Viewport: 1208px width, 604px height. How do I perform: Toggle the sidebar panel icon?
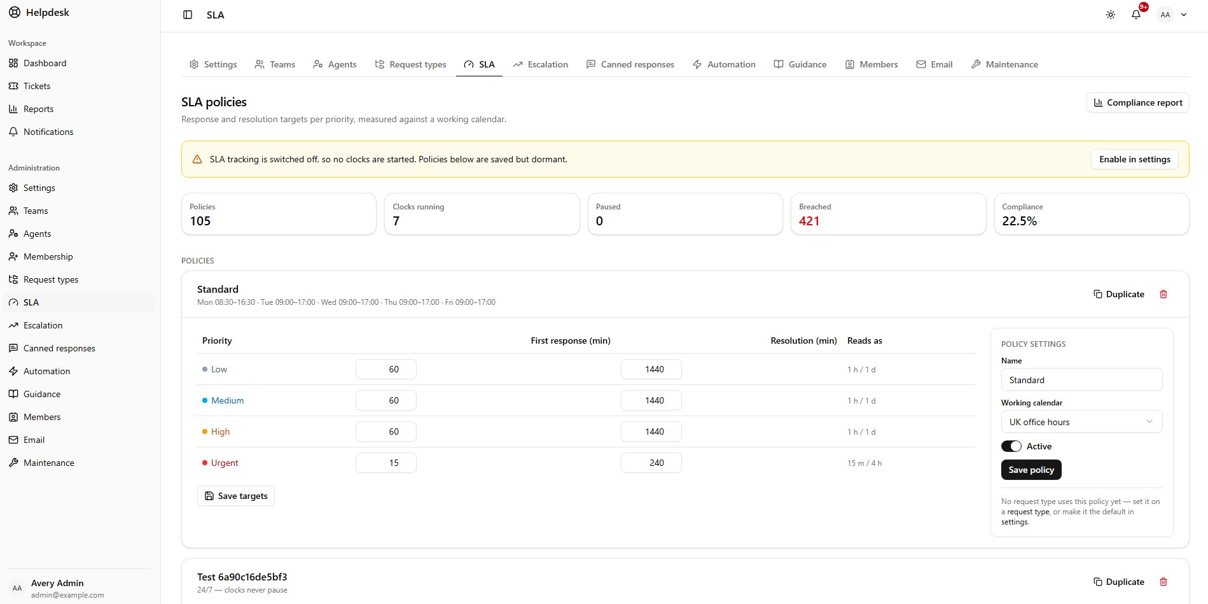(x=188, y=15)
